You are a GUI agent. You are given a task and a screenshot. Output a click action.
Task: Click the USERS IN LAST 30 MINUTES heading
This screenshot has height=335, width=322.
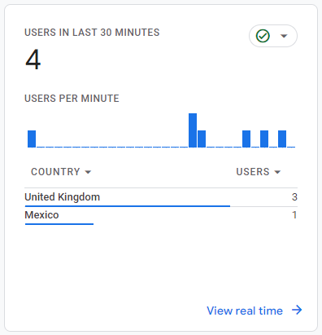[x=92, y=33]
